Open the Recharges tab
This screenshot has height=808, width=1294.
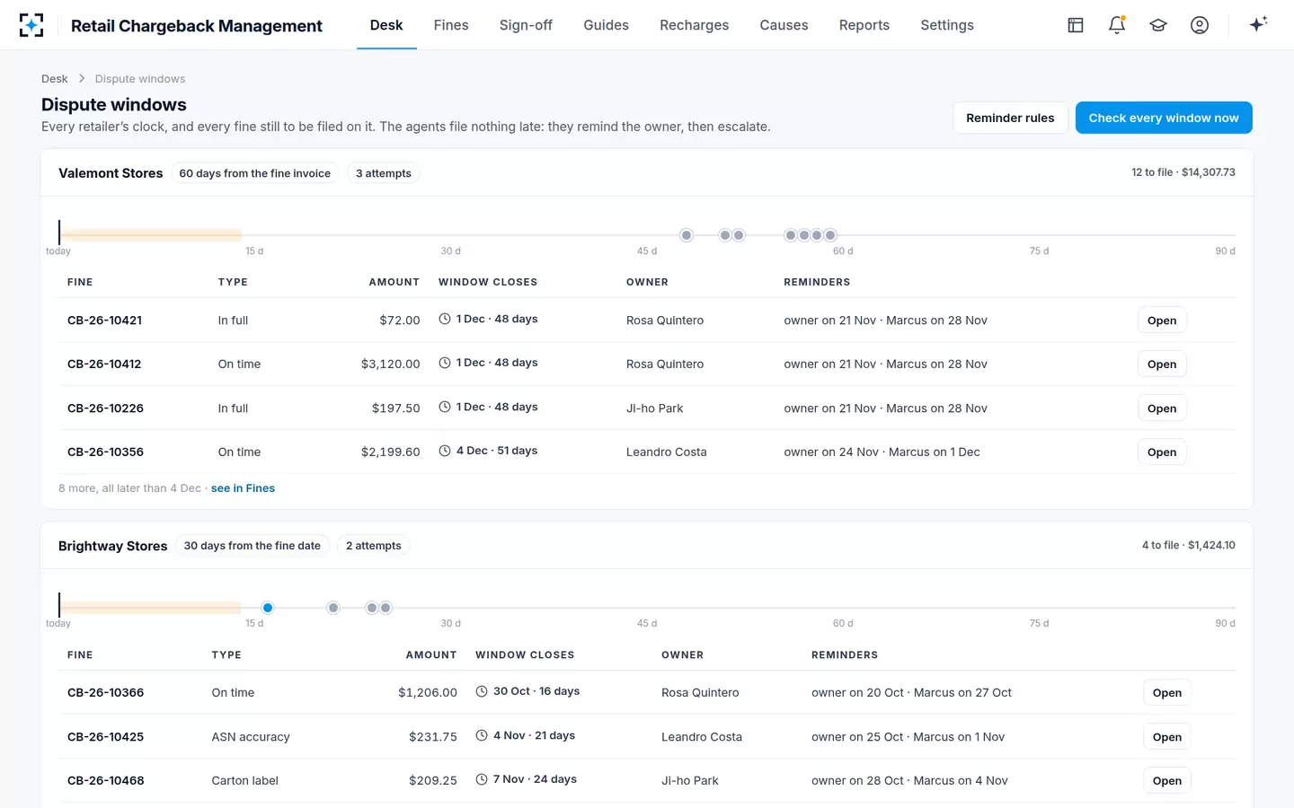click(694, 25)
